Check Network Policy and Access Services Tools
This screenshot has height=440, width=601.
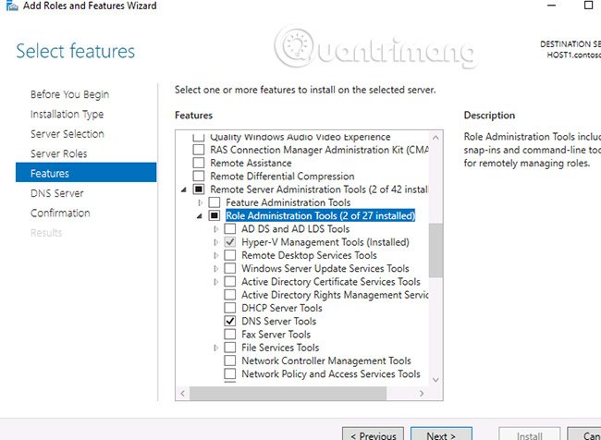(230, 373)
